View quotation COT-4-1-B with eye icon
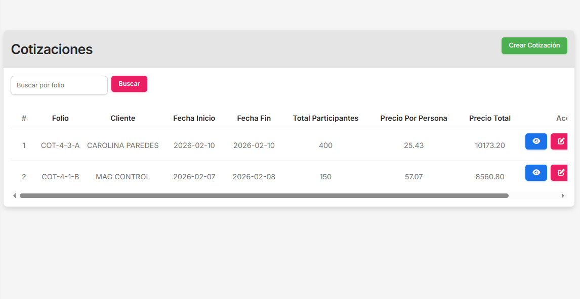580x299 pixels. pos(536,173)
